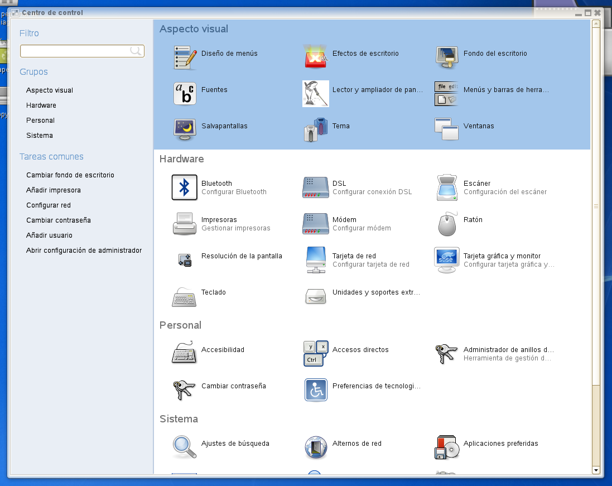
Task: Click the Añadir impresora common task
Action: [x=54, y=190]
